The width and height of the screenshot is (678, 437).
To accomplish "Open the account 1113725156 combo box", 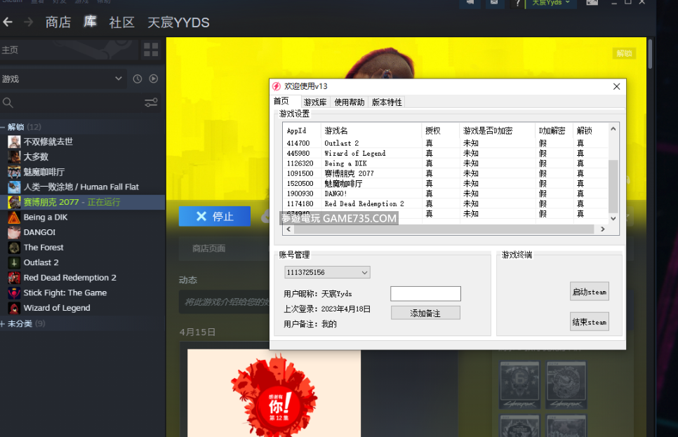I will (x=327, y=272).
